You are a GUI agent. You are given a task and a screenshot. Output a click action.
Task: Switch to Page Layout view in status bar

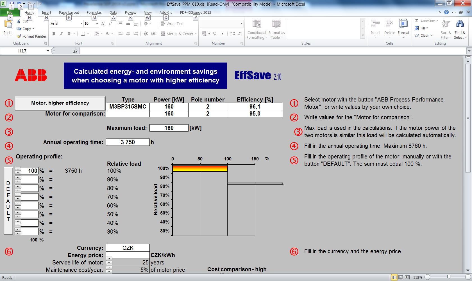pyautogui.click(x=401, y=277)
